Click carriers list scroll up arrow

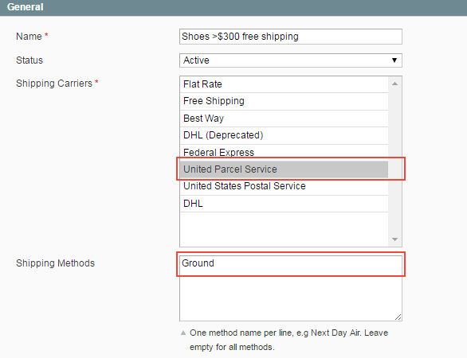pos(395,84)
